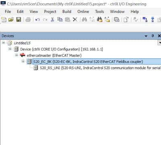161x145 pixels.
Task: Click the Find binoculars icon
Action: click(84, 20)
